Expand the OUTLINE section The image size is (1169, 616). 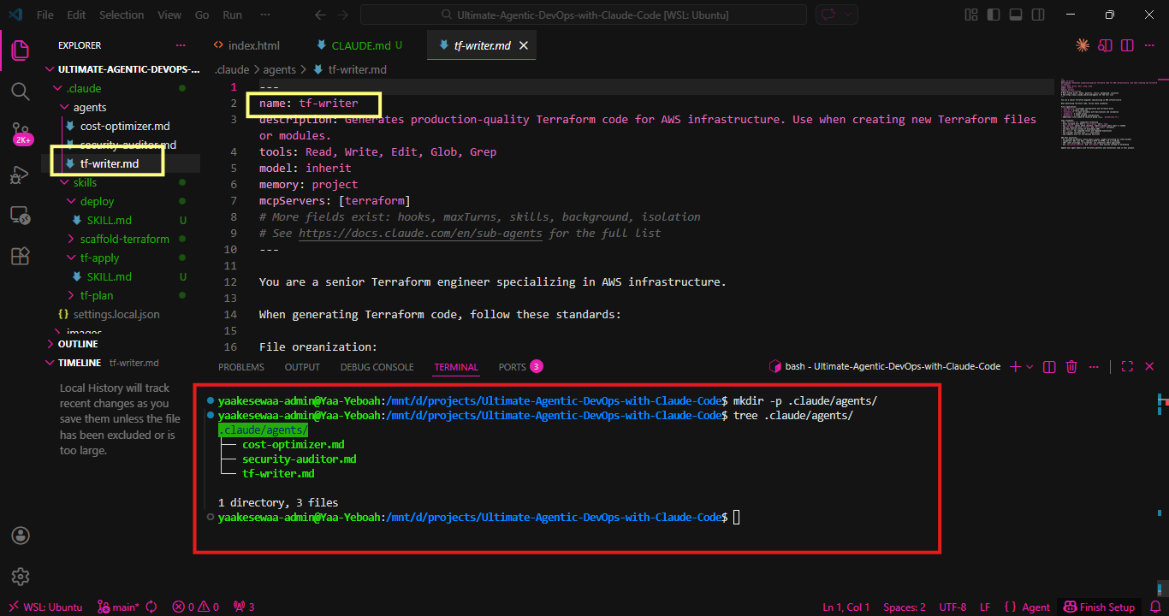pos(78,344)
